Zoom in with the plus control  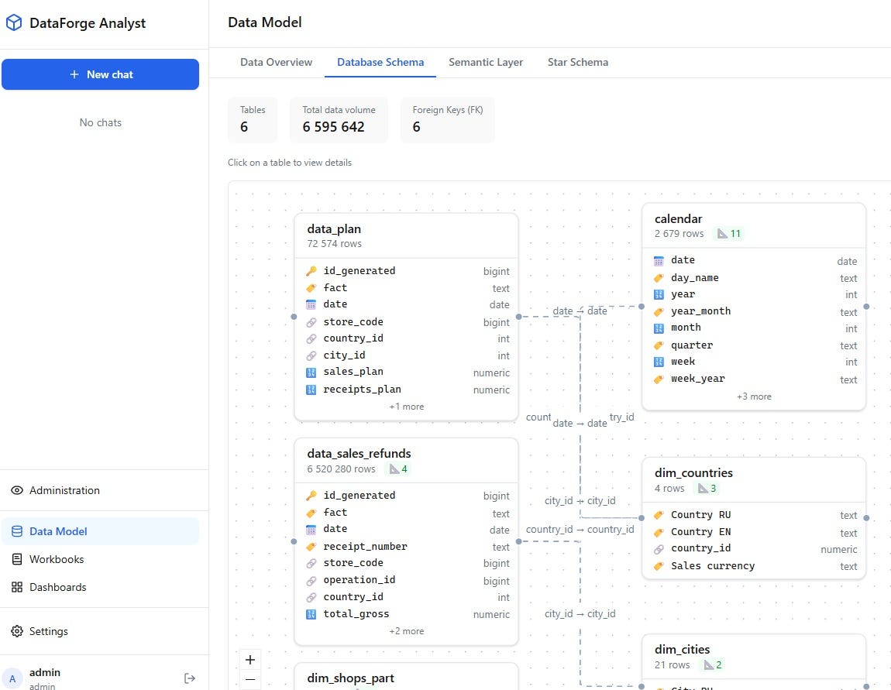coord(250,660)
